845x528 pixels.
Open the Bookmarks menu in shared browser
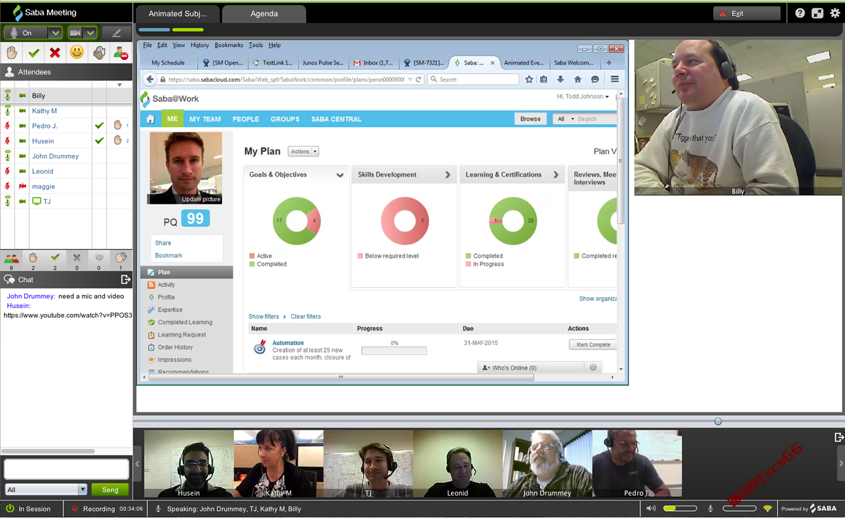tap(229, 45)
